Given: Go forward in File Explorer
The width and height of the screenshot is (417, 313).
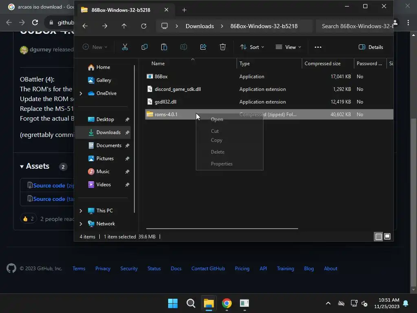Looking at the screenshot, I should pyautogui.click(x=105, y=26).
